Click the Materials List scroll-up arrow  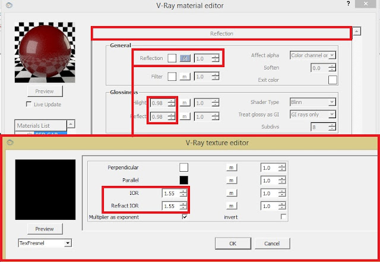click(71, 124)
